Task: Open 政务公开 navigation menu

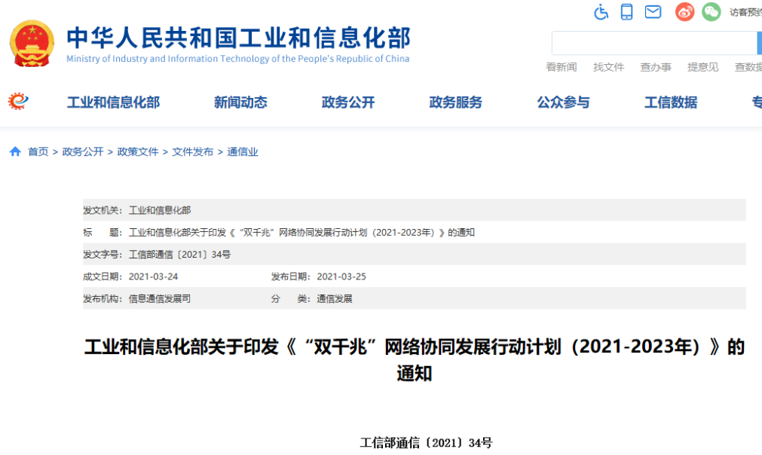Action: 348,102
